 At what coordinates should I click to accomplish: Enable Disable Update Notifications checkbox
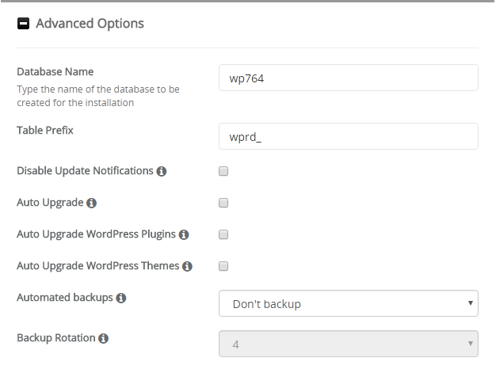223,171
